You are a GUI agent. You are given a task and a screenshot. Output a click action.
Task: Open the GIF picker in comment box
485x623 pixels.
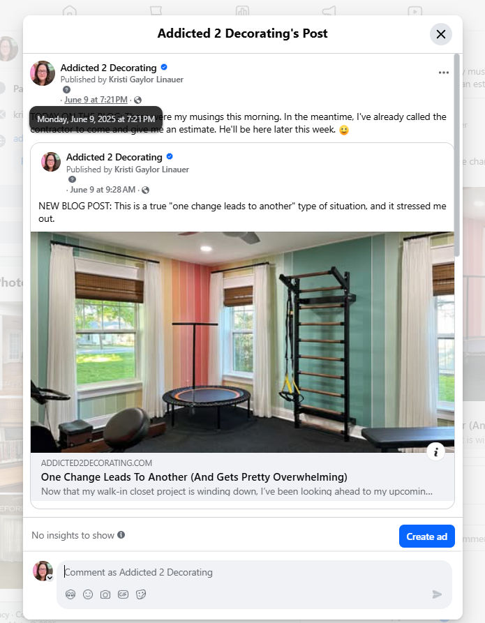(124, 594)
